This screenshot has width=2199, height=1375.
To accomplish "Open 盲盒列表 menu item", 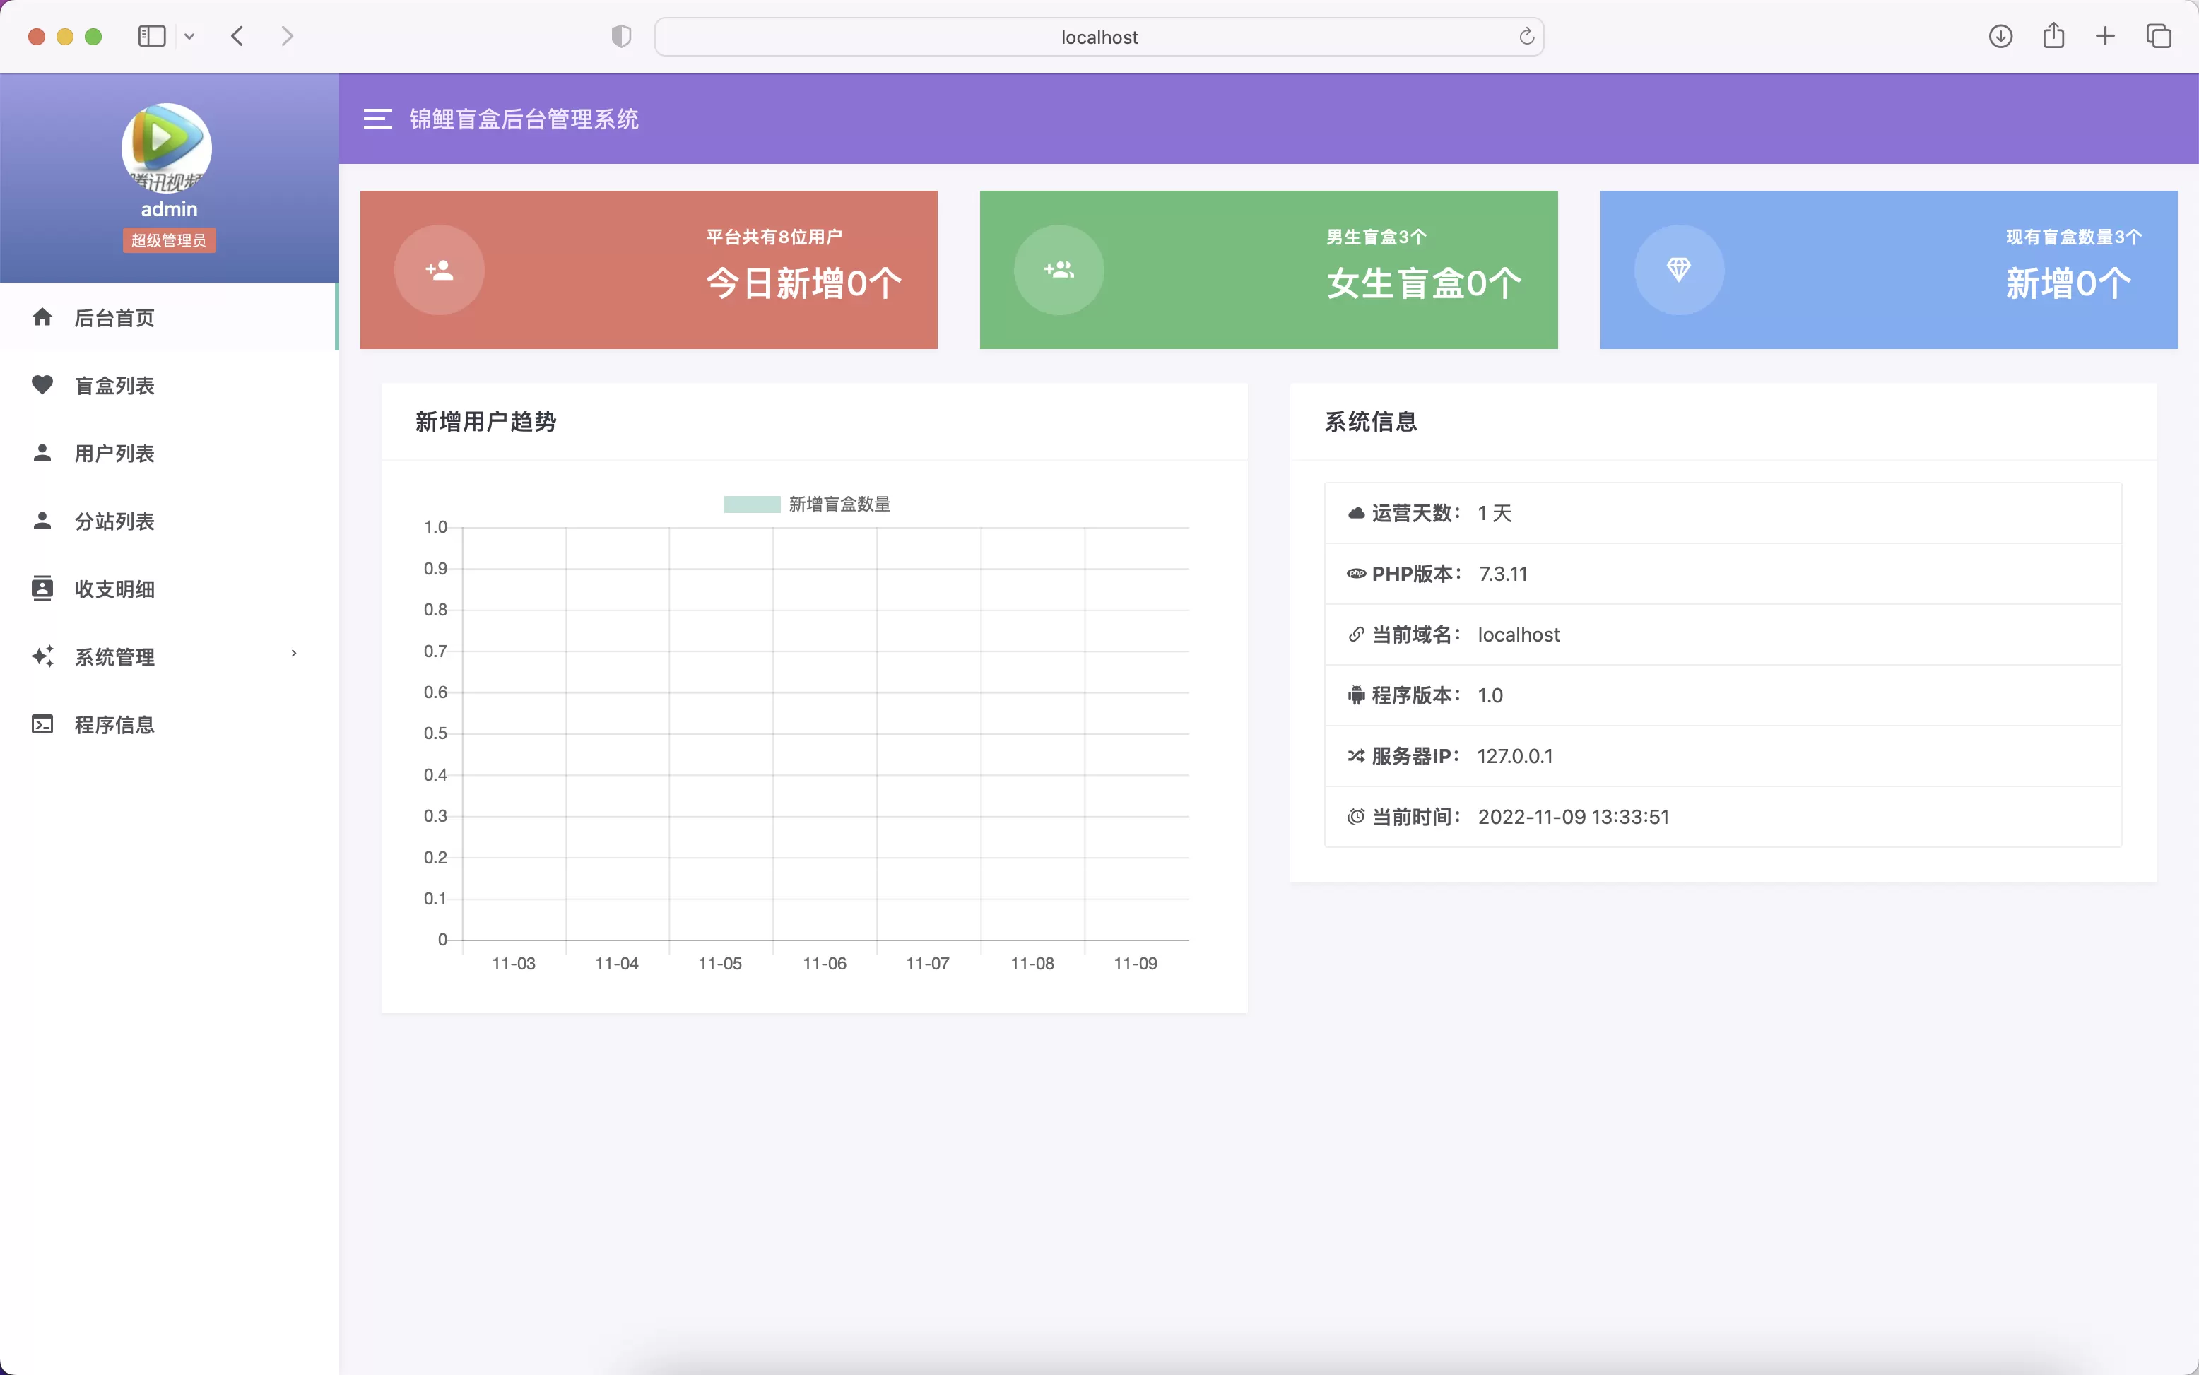I will click(x=168, y=386).
